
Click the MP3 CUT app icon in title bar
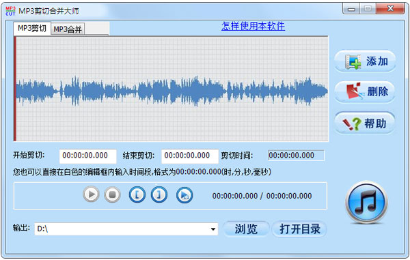(x=10, y=11)
